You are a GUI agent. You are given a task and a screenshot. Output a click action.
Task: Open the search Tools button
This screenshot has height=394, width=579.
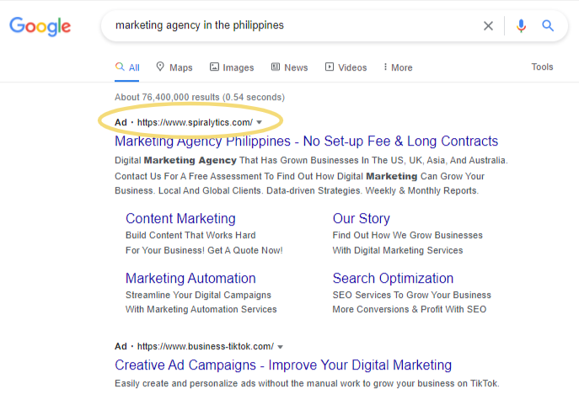[x=542, y=67]
